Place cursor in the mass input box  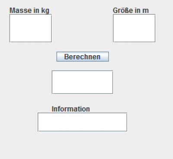click(x=31, y=28)
